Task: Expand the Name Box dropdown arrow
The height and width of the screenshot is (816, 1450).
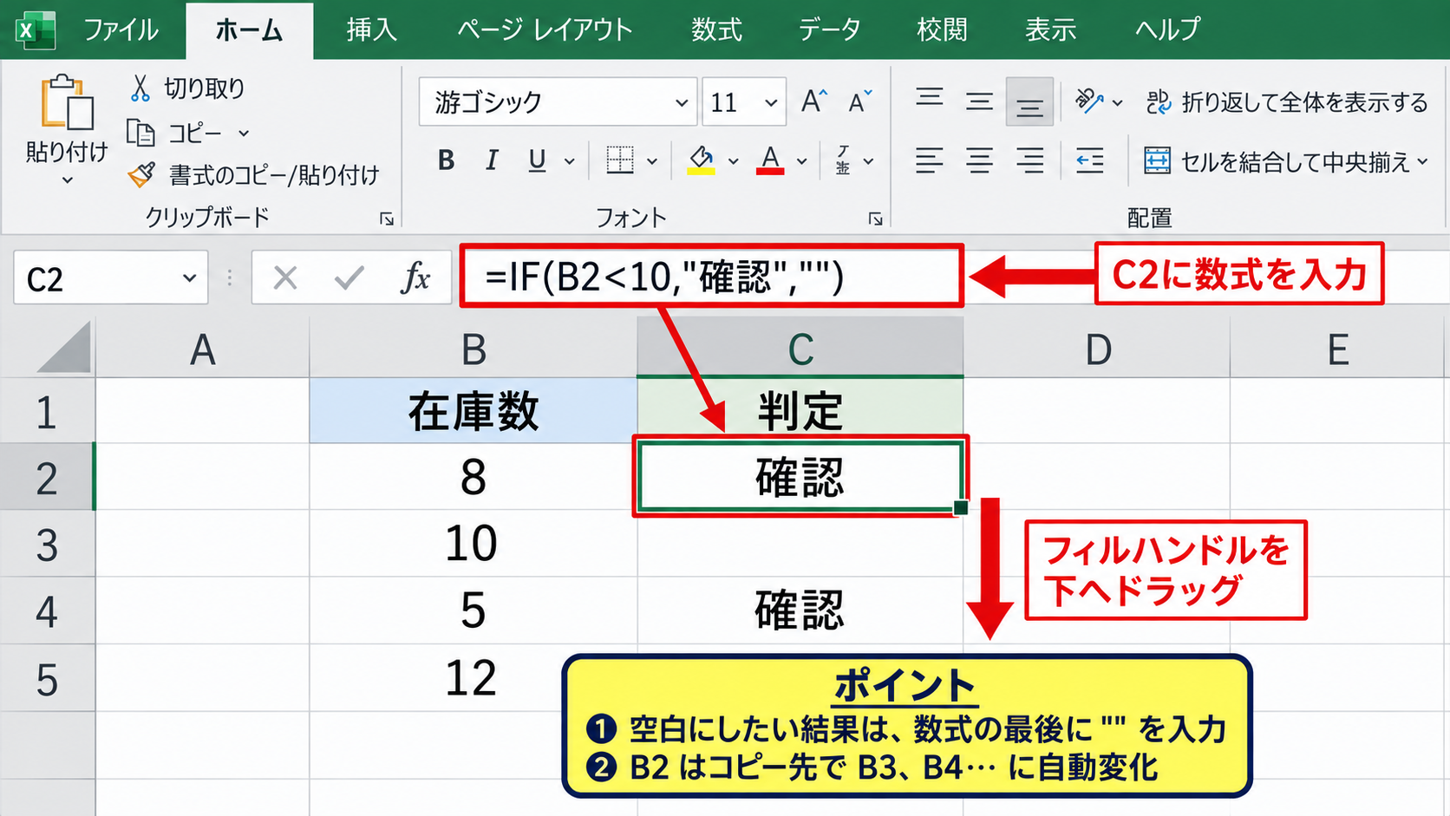Action: tap(189, 278)
